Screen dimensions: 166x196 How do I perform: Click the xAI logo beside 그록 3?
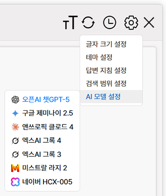tap(15, 155)
